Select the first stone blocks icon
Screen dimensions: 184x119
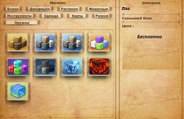point(45,42)
